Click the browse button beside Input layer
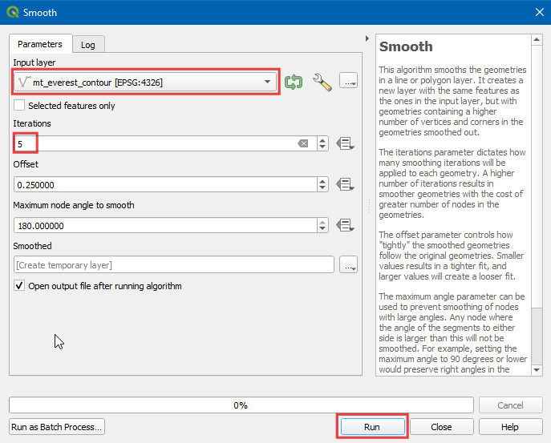The width and height of the screenshot is (551, 443). [348, 82]
